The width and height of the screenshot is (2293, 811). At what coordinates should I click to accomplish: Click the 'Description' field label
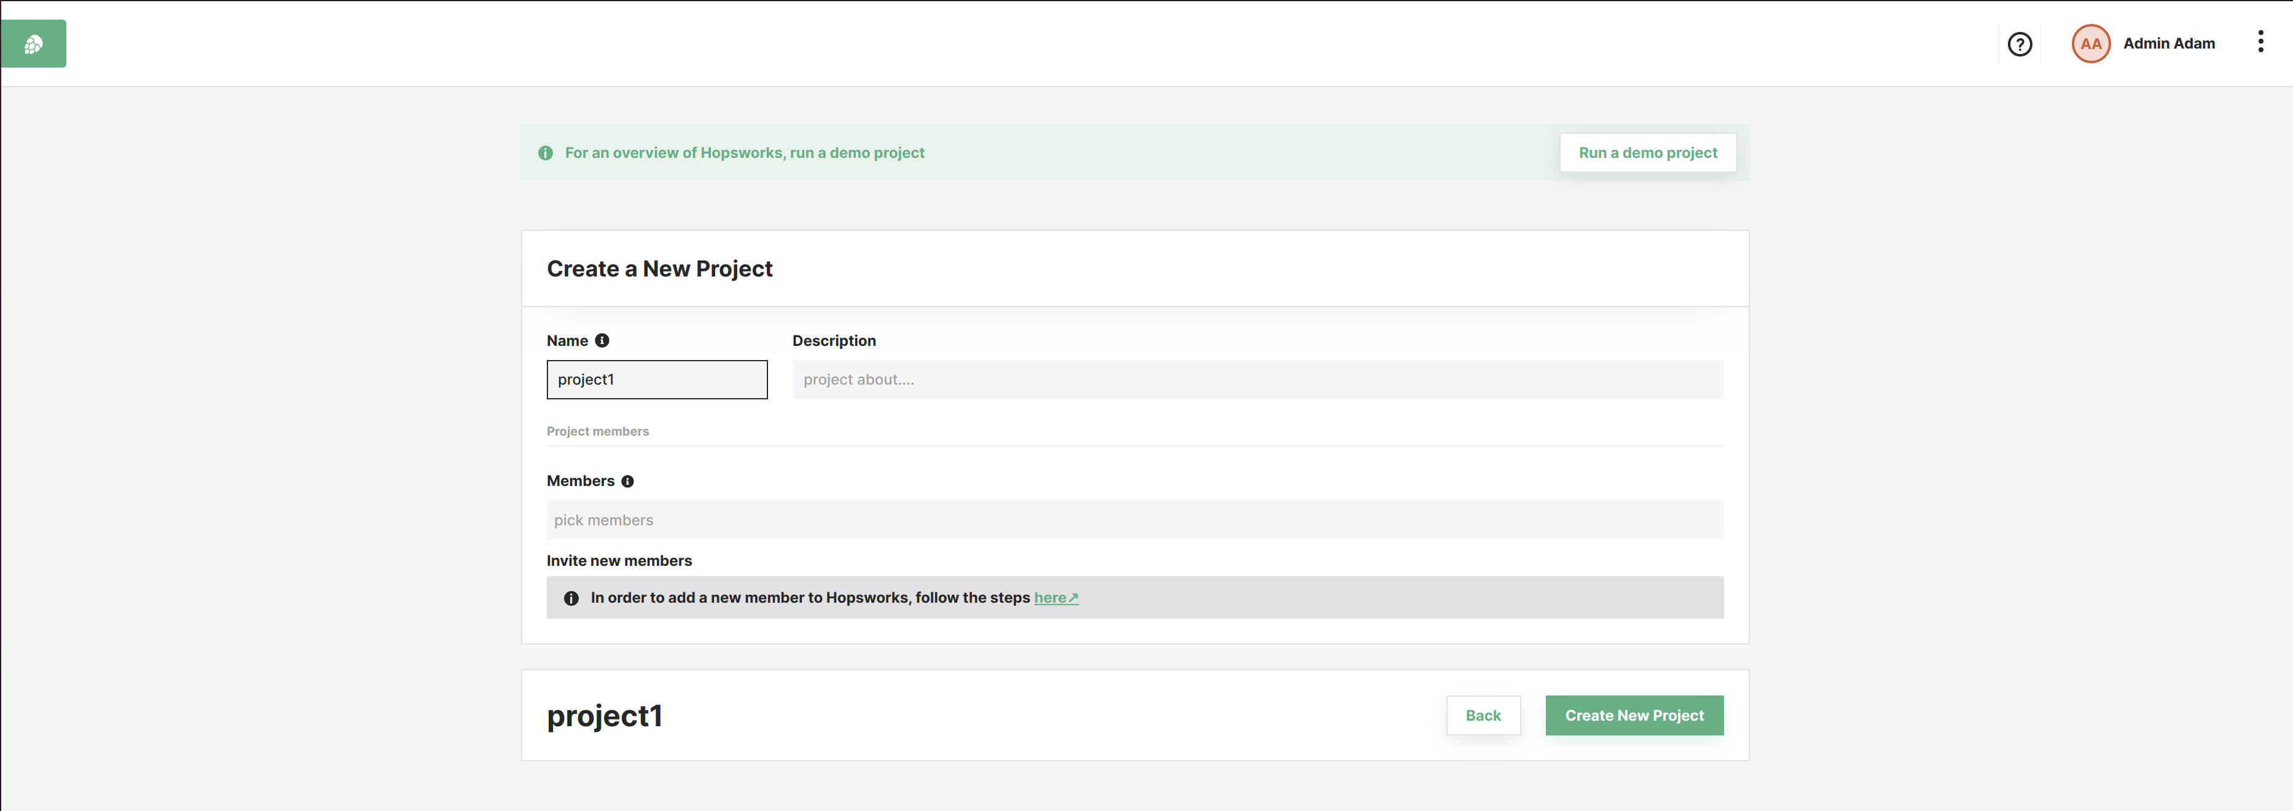[x=834, y=341]
